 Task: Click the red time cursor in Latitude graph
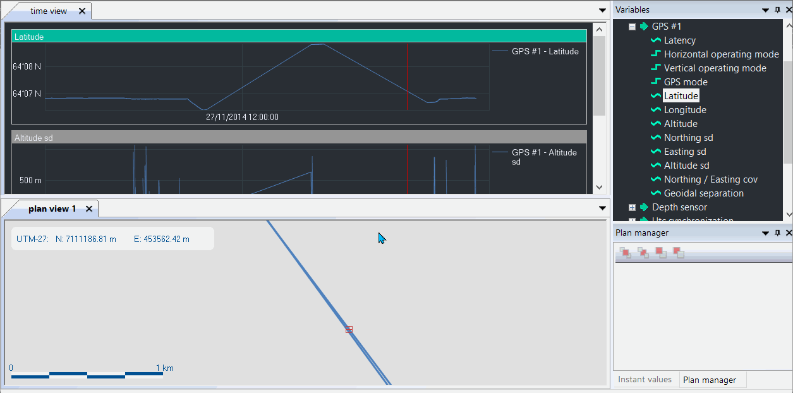[407, 76]
